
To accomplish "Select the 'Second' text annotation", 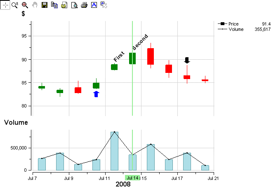I will click(x=140, y=42).
